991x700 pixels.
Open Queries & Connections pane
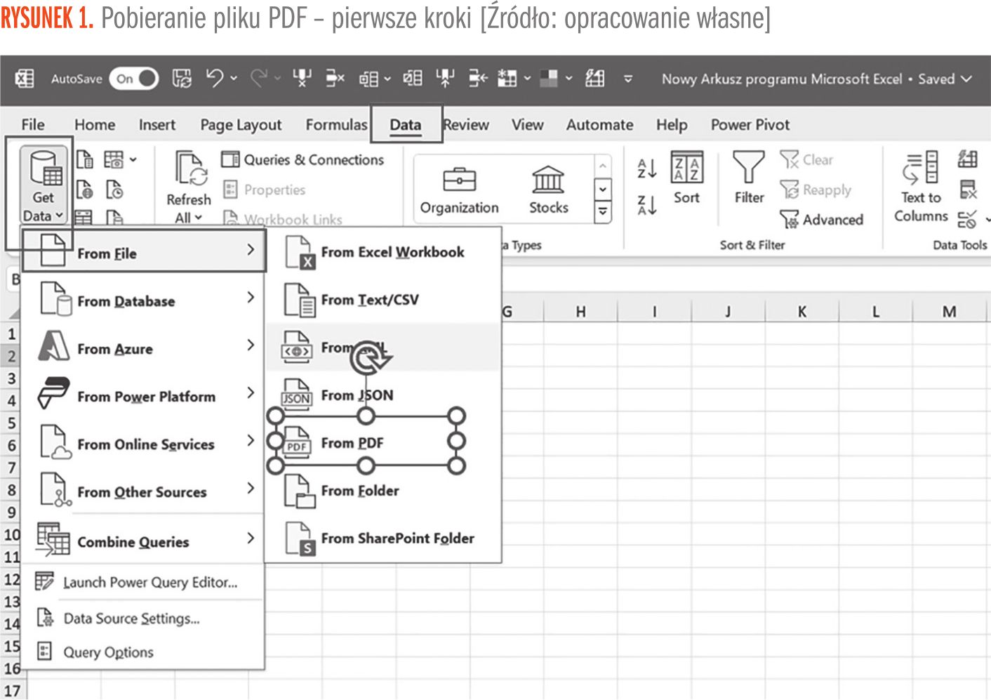click(302, 159)
